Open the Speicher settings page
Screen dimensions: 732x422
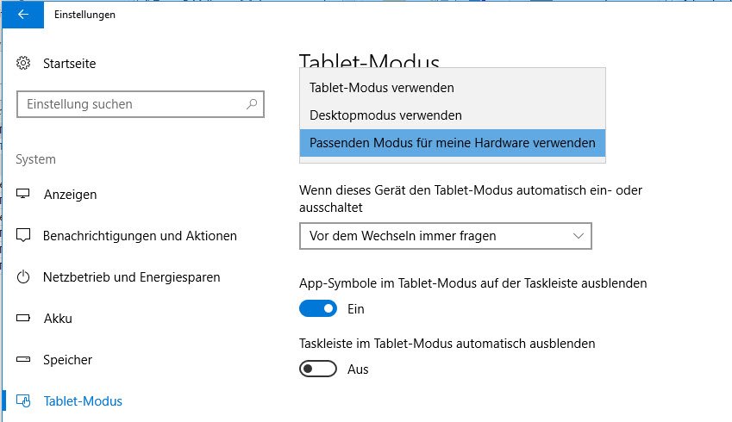[67, 360]
